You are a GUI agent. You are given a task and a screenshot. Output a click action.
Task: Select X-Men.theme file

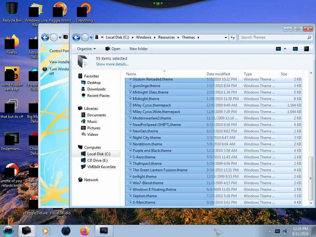(x=214, y=202)
